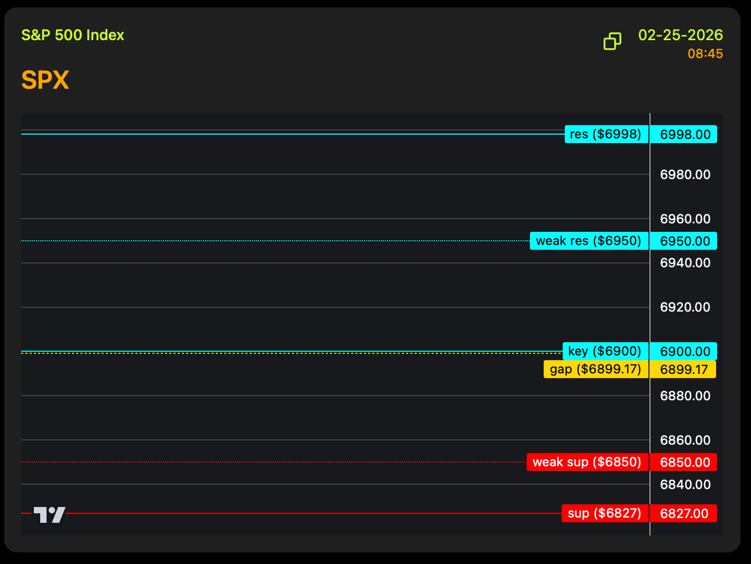This screenshot has width=751, height=564.
Task: Click the copy/duplicate icon beside the date
Action: click(612, 41)
